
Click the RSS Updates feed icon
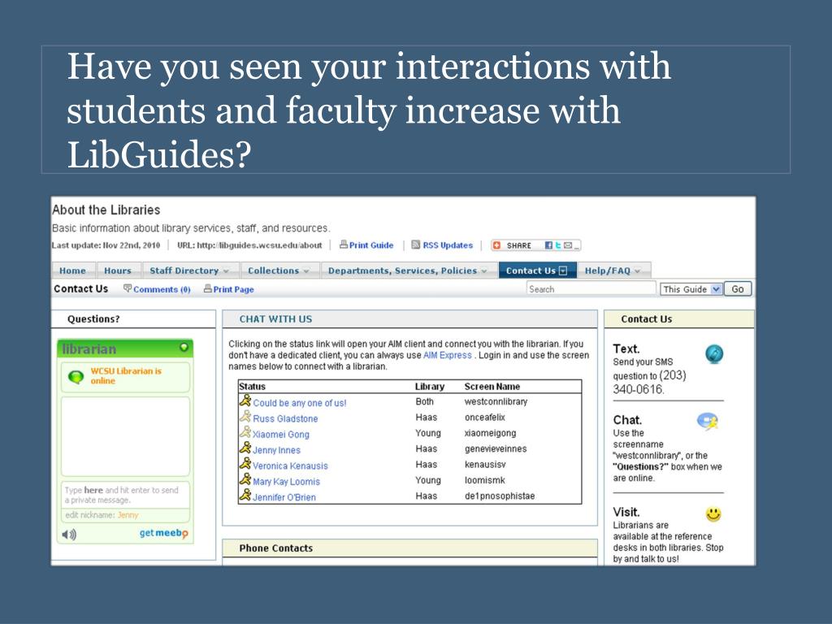click(x=416, y=245)
